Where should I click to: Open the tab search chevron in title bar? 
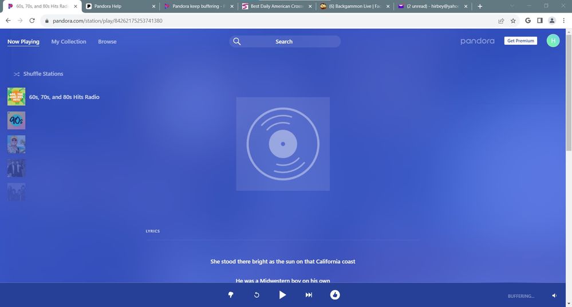(x=512, y=6)
